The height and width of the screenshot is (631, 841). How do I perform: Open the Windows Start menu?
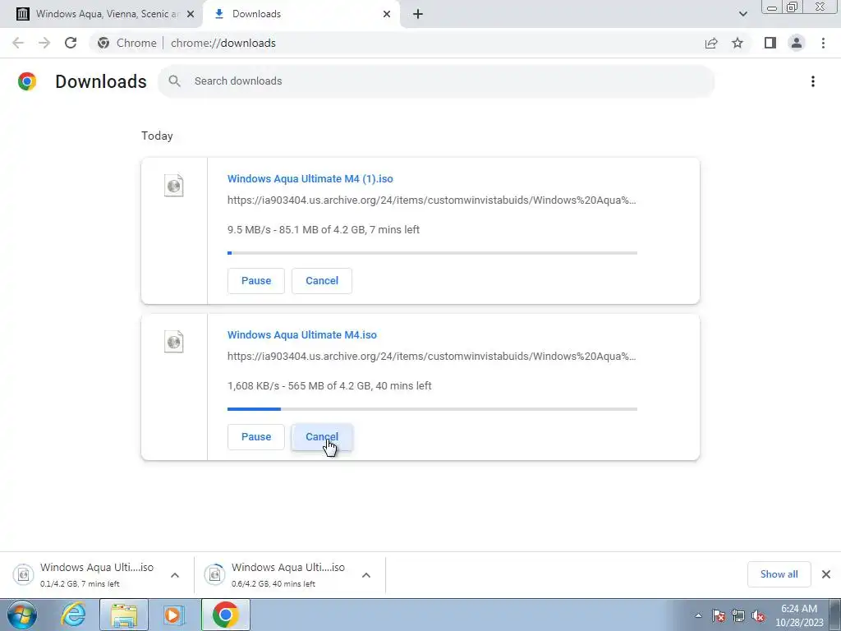[x=21, y=615]
